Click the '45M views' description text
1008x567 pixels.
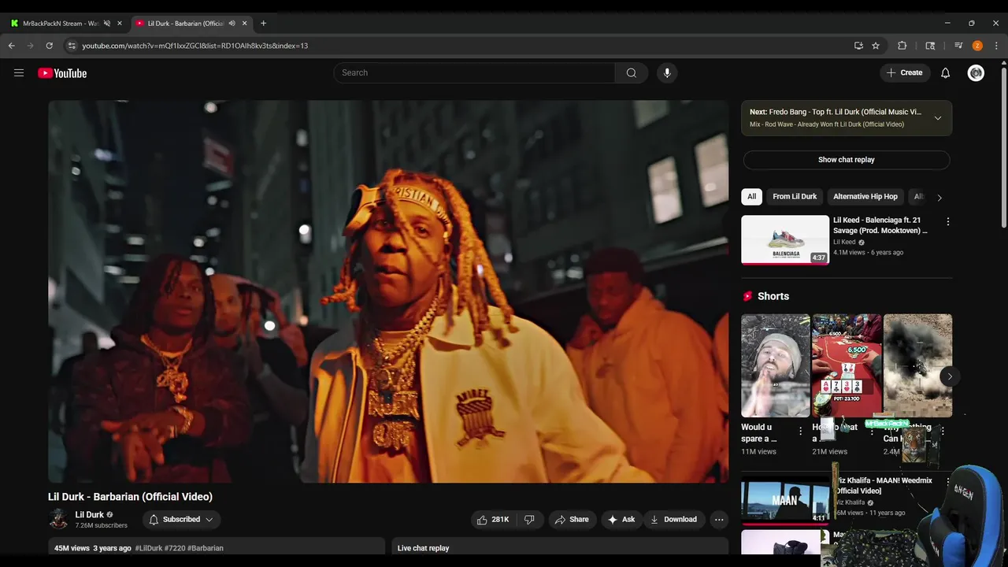(x=72, y=548)
